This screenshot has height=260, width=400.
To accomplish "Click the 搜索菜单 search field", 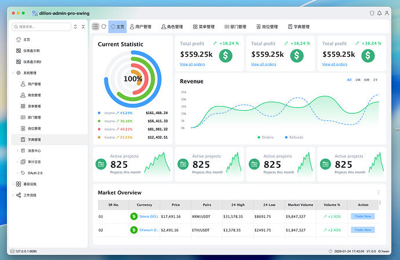I will 41,27.
